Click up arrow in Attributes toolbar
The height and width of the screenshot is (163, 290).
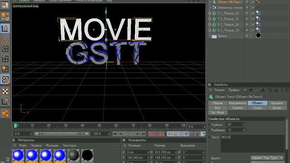pos(263,90)
